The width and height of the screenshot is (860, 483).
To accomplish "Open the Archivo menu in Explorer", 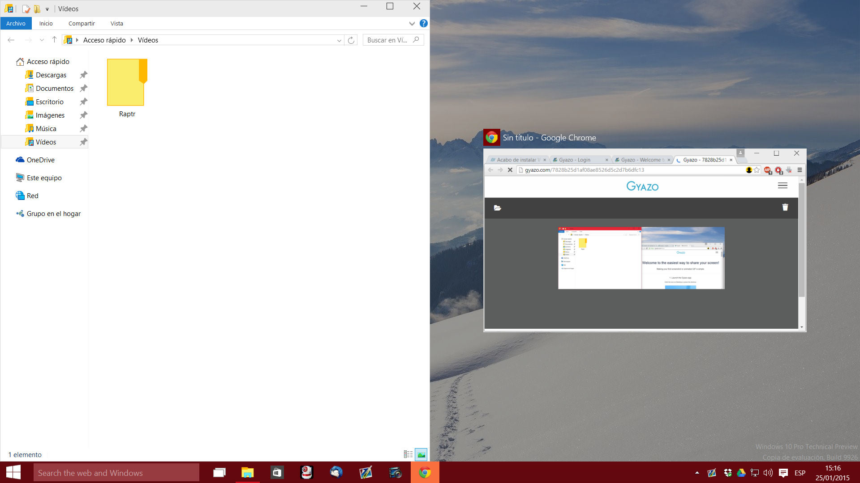I will tap(17, 23).
